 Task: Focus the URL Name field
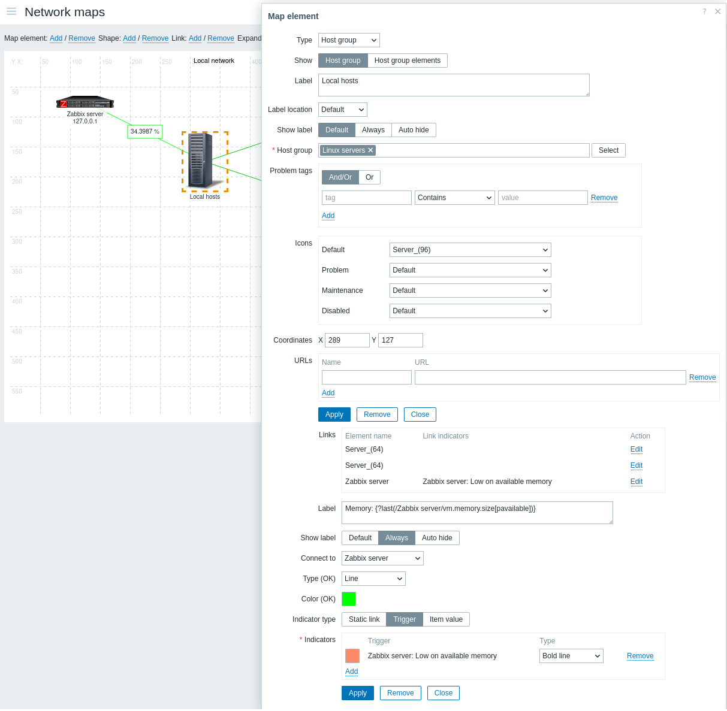coord(367,377)
